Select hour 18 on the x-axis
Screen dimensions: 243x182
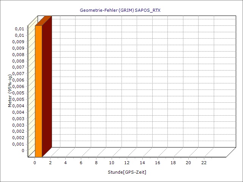pos(173,163)
